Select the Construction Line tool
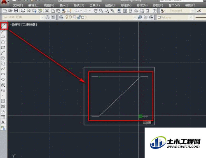The height and width of the screenshot is (158, 206). [3, 32]
